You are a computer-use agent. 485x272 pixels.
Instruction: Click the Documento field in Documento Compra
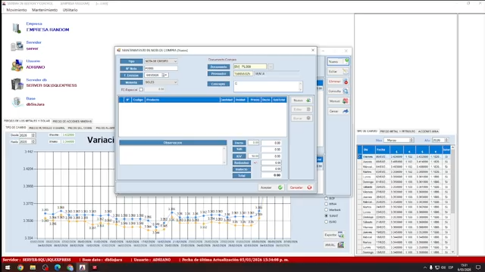point(249,66)
